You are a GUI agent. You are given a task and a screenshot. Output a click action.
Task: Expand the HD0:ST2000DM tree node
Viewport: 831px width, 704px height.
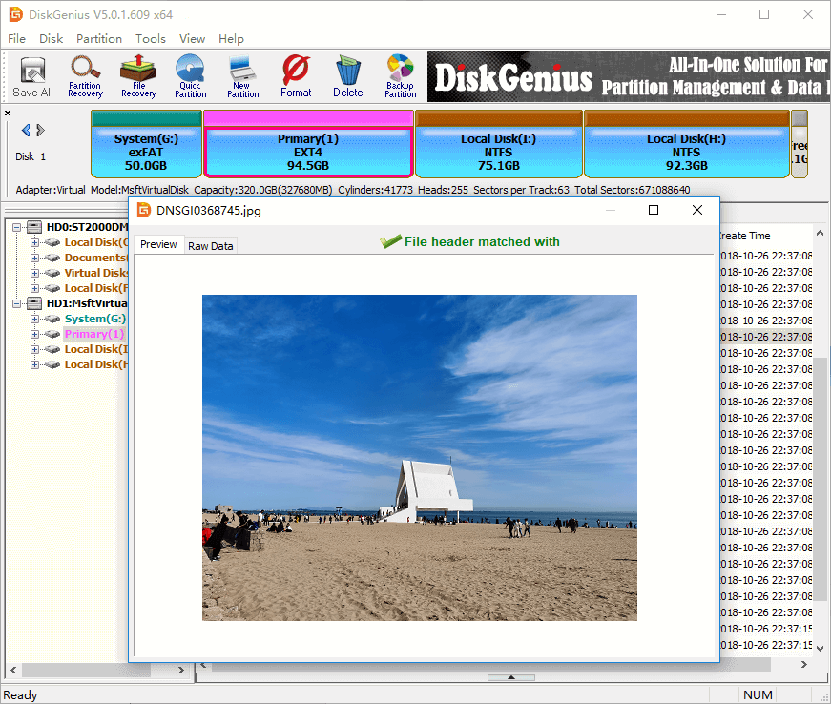tap(19, 227)
